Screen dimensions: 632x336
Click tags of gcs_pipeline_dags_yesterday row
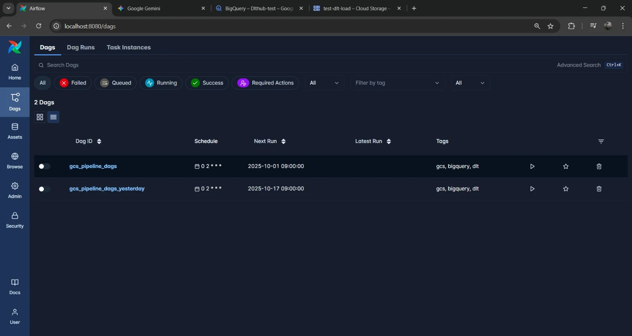[457, 189]
